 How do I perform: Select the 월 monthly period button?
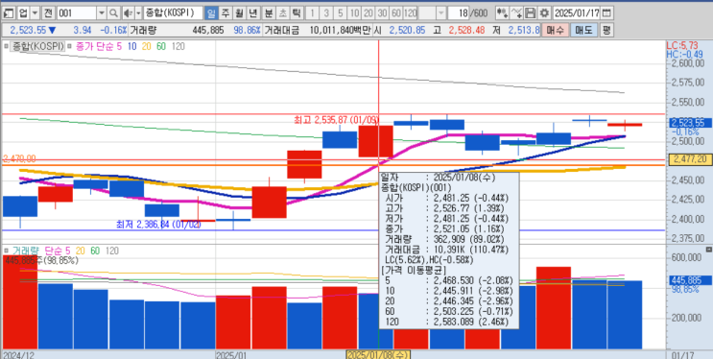(x=239, y=12)
